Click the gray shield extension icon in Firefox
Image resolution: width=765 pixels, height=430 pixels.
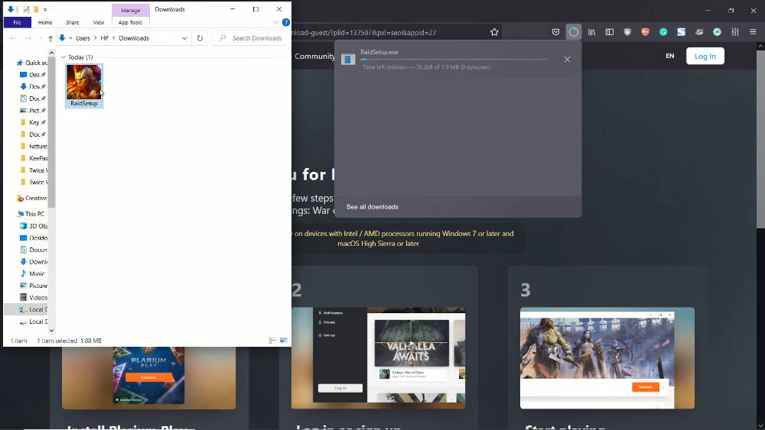tap(627, 32)
